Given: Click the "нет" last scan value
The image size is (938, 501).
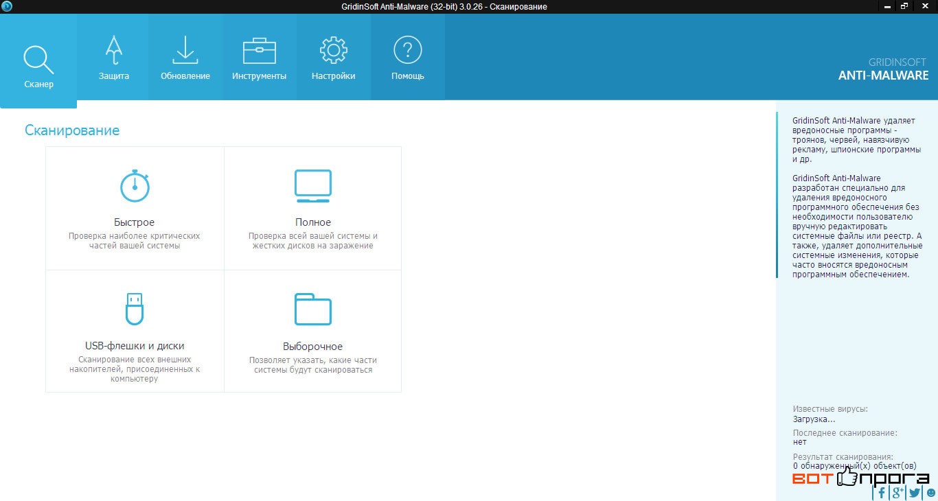Looking at the screenshot, I should tap(799, 442).
